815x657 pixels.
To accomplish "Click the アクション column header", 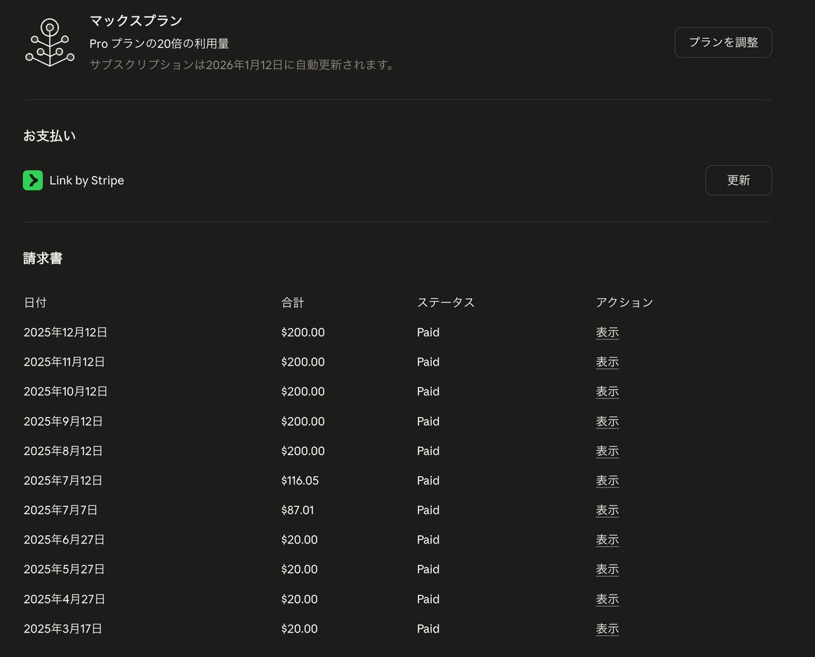I will pyautogui.click(x=624, y=302).
